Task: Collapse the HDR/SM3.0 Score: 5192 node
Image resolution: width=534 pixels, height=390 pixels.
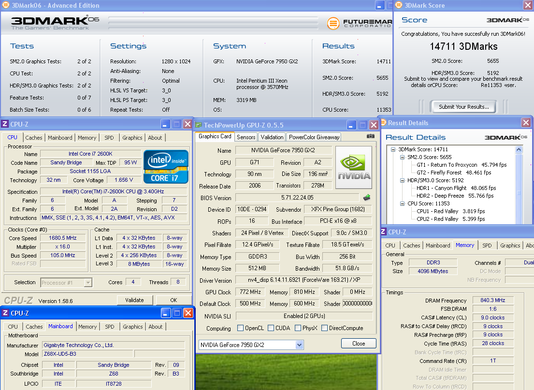Action: 402,180
